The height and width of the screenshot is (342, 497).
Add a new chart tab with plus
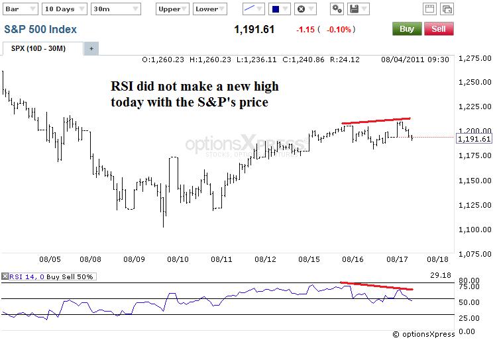(91, 49)
